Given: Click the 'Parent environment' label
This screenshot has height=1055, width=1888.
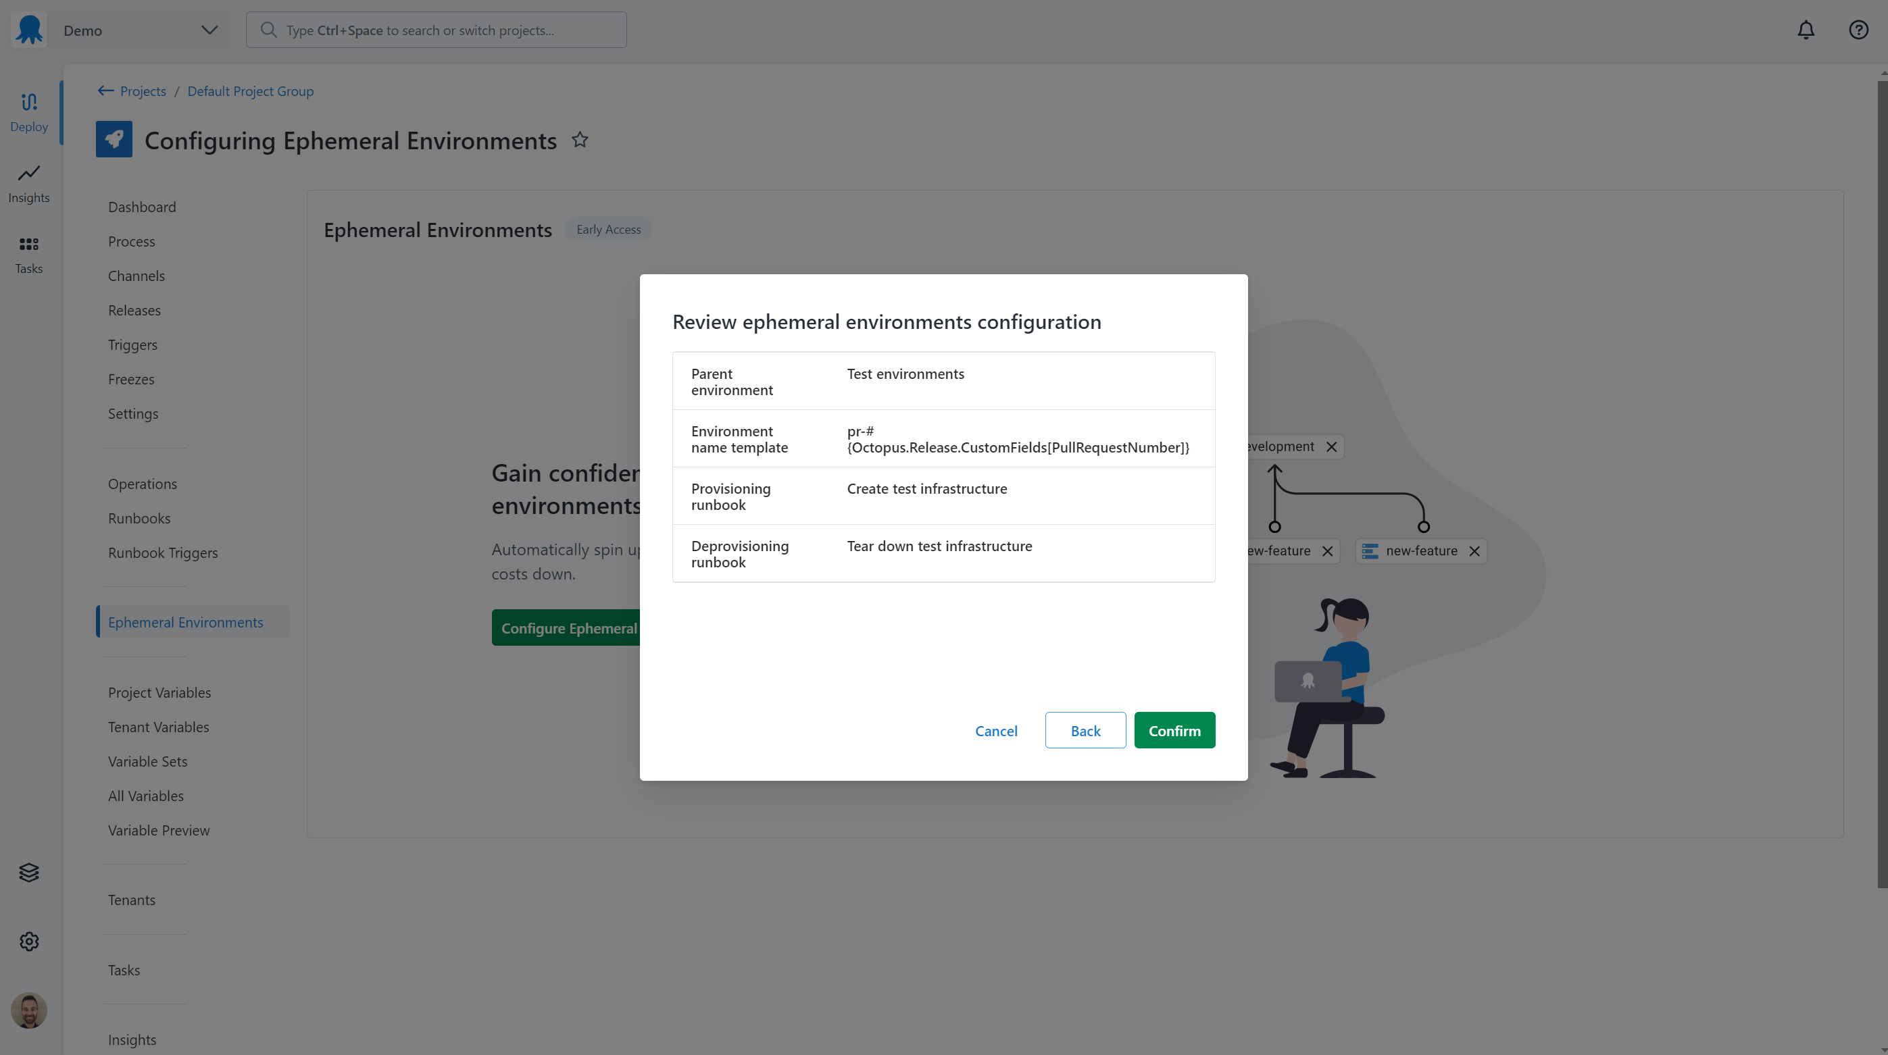Looking at the screenshot, I should [x=732, y=382].
